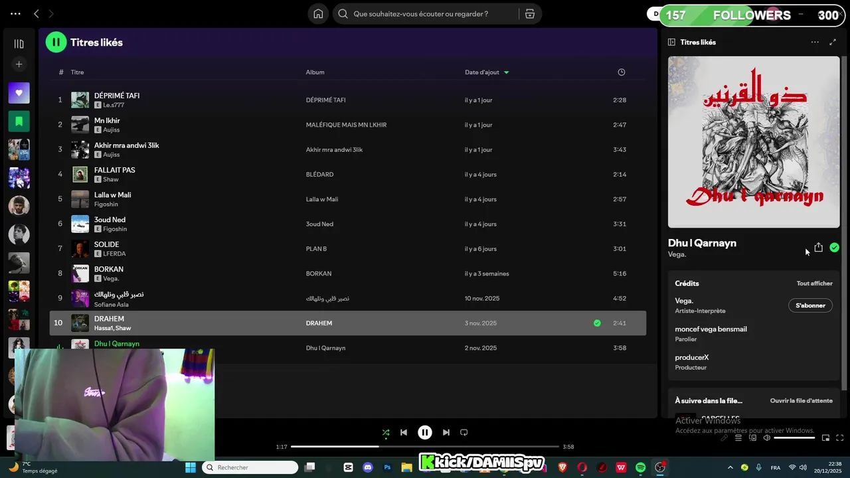Share Dhu l Qarnayn via share icon
The width and height of the screenshot is (850, 478).
pos(818,248)
